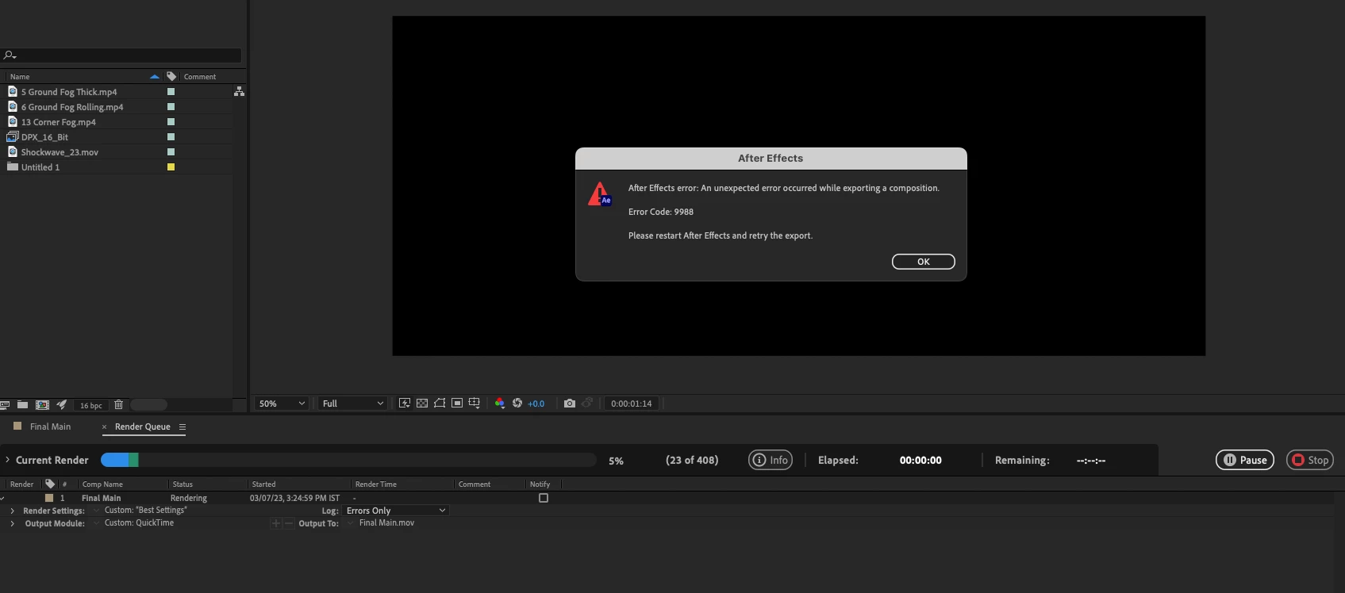Select the DPX_16_Bit sequence
Viewport: 1345px width, 593px height.
[44, 137]
